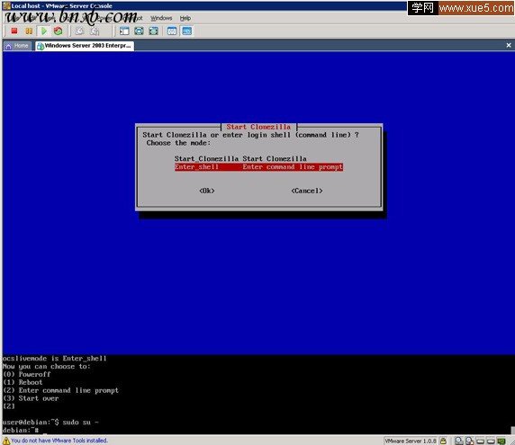This screenshot has height=445, width=515.
Task: Click the Revert to Snapshot icon
Action: (95, 31)
